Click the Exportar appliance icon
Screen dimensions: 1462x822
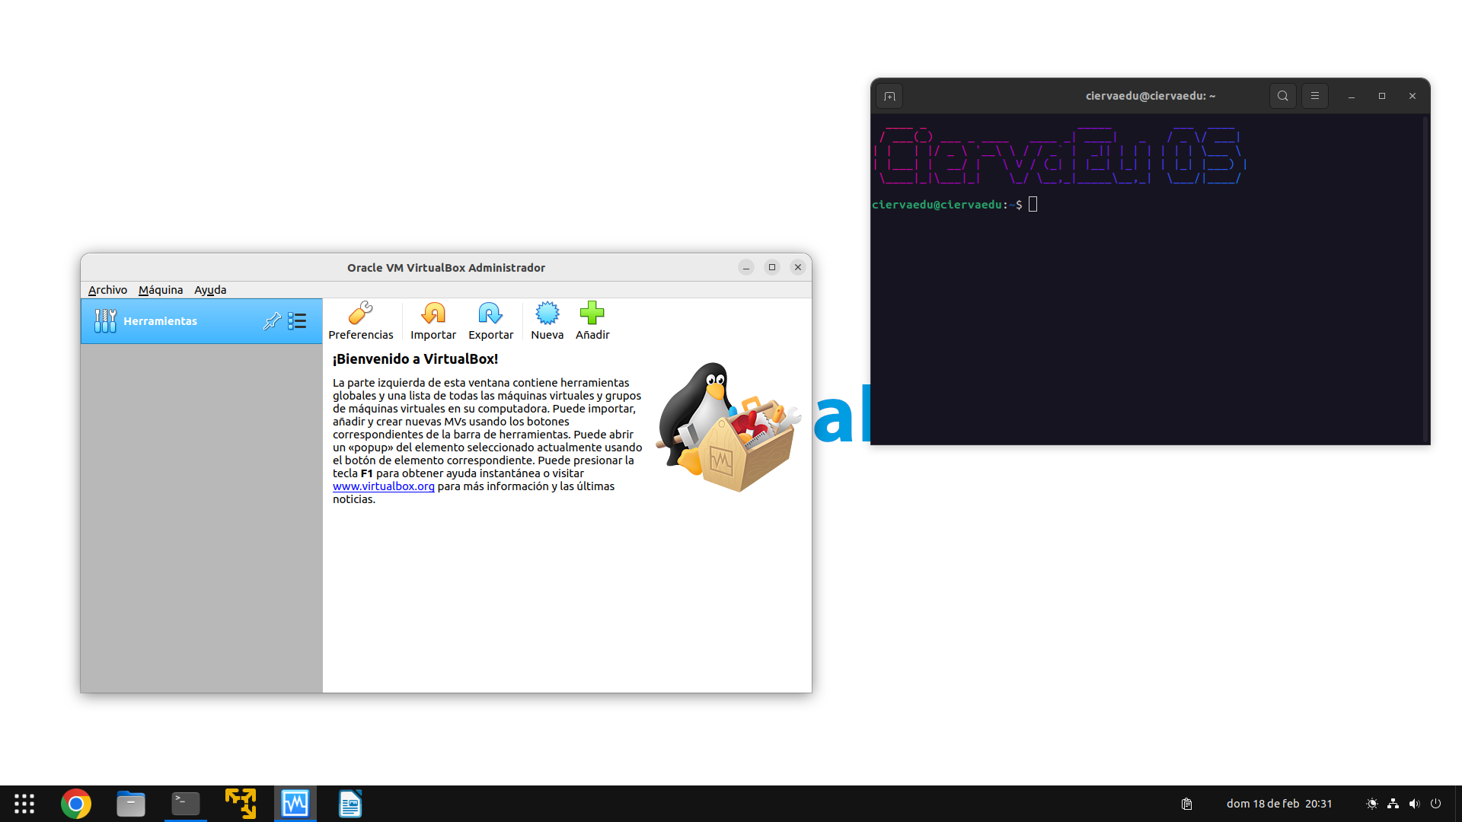click(490, 320)
